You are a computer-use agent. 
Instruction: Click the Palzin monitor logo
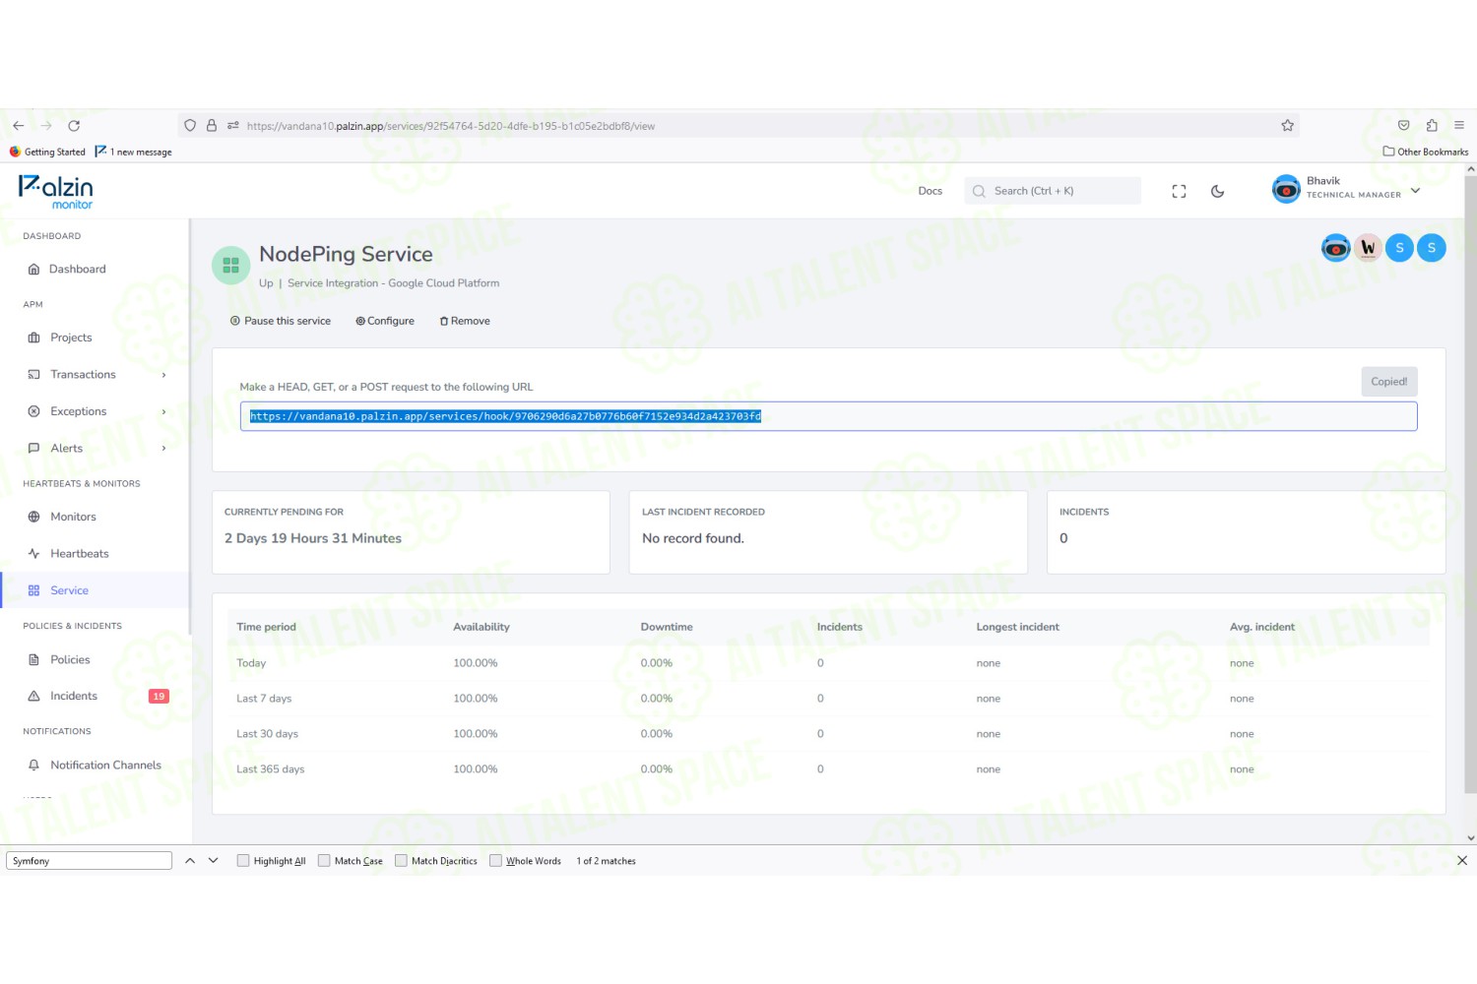coord(56,192)
